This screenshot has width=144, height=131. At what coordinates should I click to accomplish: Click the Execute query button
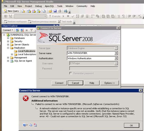[55, 16]
